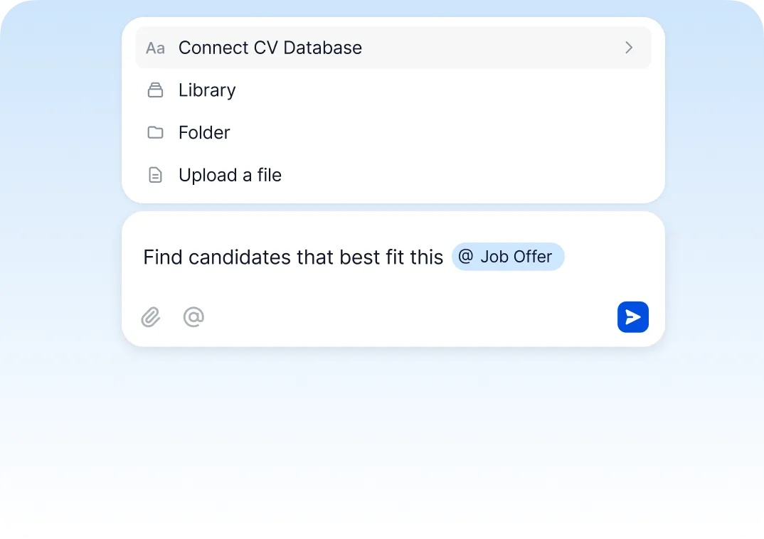
Task: Expand Connect CV Database via its chevron
Action: pyautogui.click(x=629, y=48)
